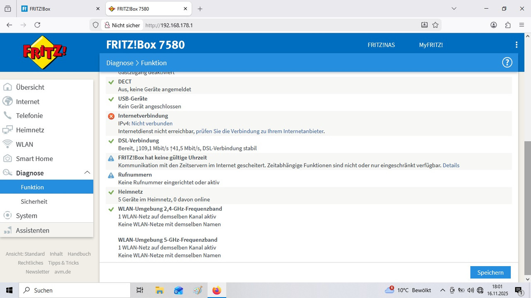Open Outlook from the taskbar

pos(178,290)
